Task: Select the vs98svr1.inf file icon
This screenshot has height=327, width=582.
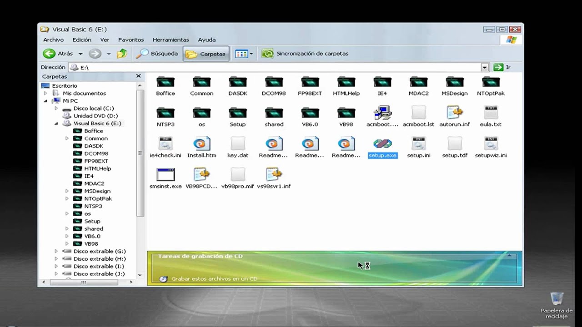Action: coord(274,174)
